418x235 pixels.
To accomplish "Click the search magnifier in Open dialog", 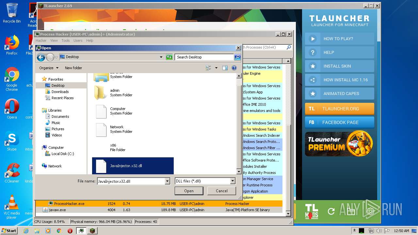I will (237, 57).
